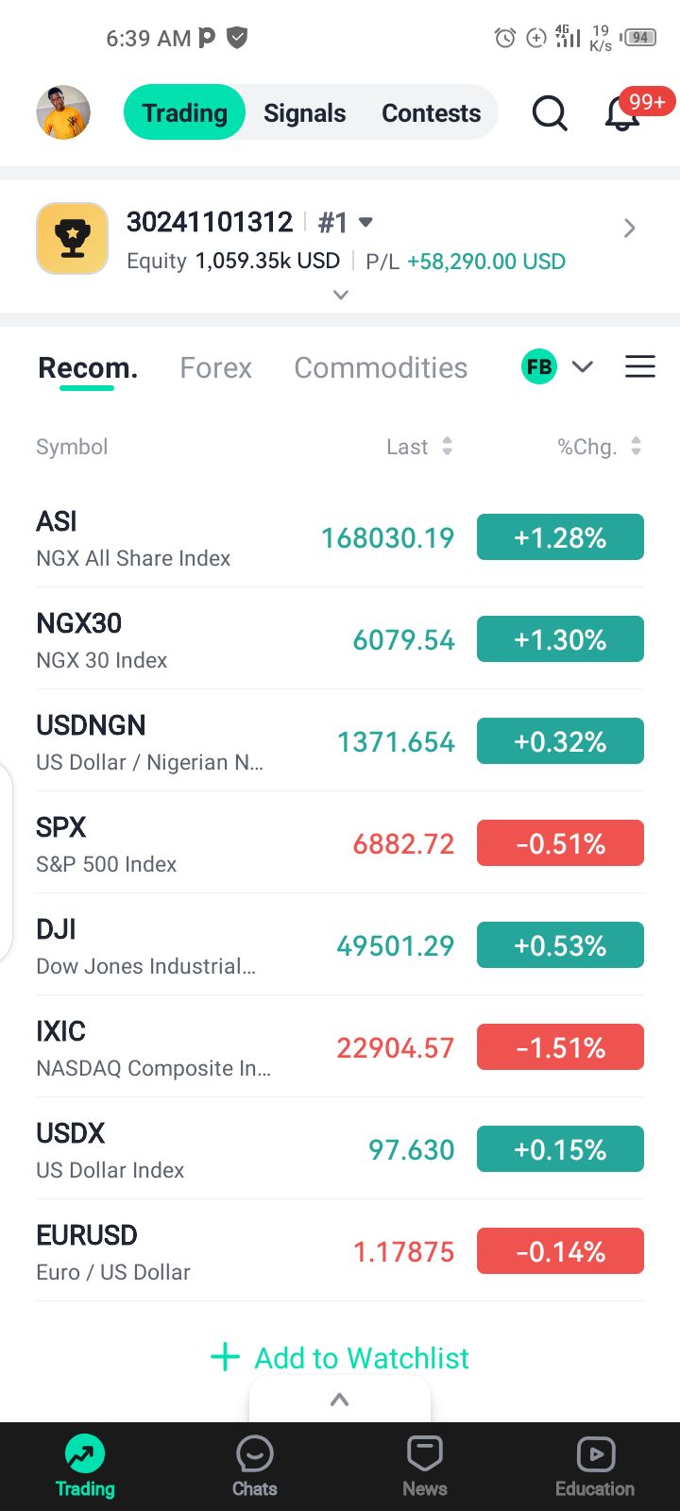
Task: Sort list by Last price
Action: point(418,447)
